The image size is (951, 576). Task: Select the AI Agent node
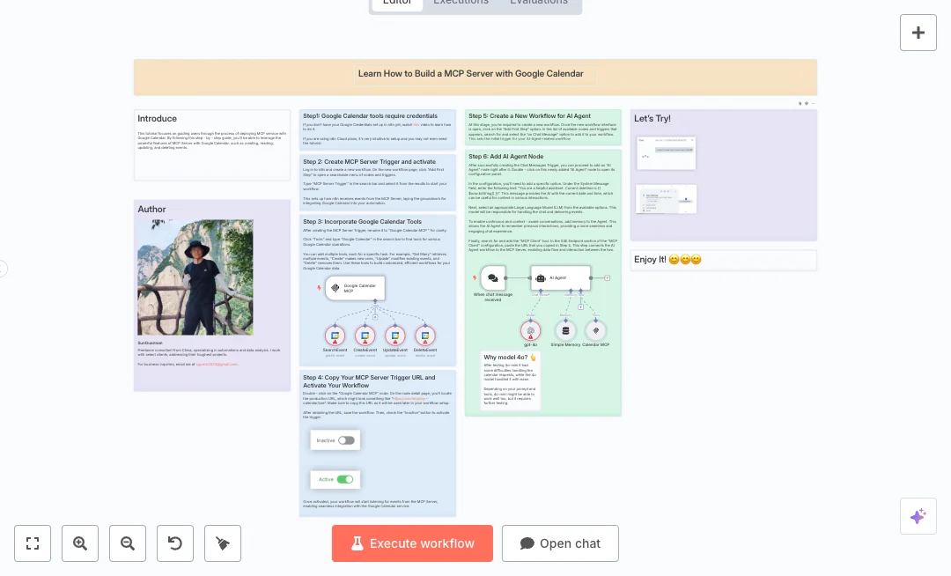pos(560,277)
